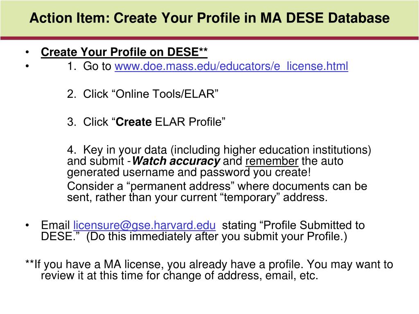
Task: Click the slide title "Action Item: Create Your Profile"
Action: [x=209, y=18]
